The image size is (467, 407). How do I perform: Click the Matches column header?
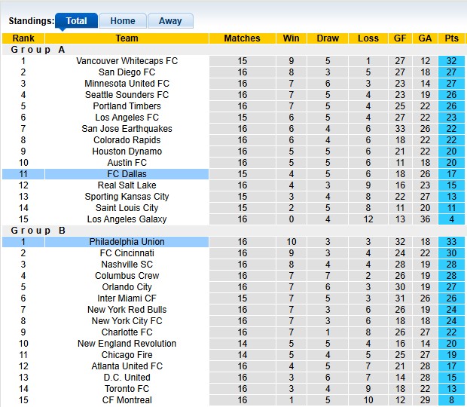[x=243, y=38]
